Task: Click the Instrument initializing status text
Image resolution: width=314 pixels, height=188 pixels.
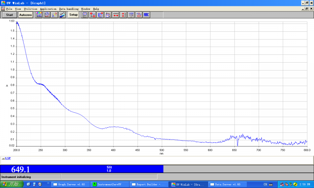Action: pyautogui.click(x=16, y=177)
